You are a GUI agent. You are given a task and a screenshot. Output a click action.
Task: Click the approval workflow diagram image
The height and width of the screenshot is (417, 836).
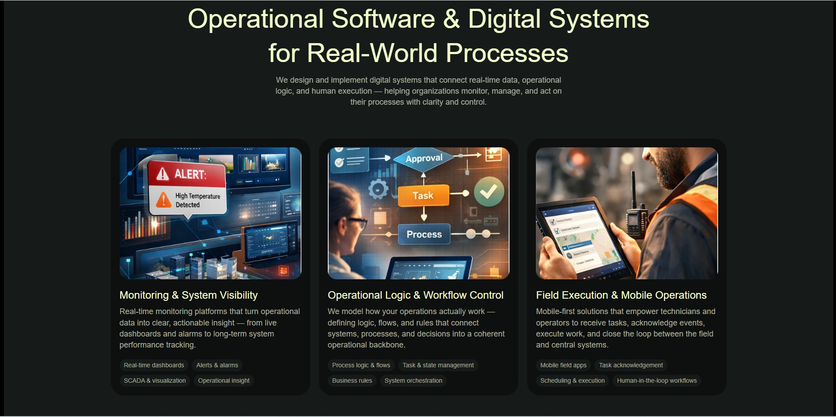point(418,213)
